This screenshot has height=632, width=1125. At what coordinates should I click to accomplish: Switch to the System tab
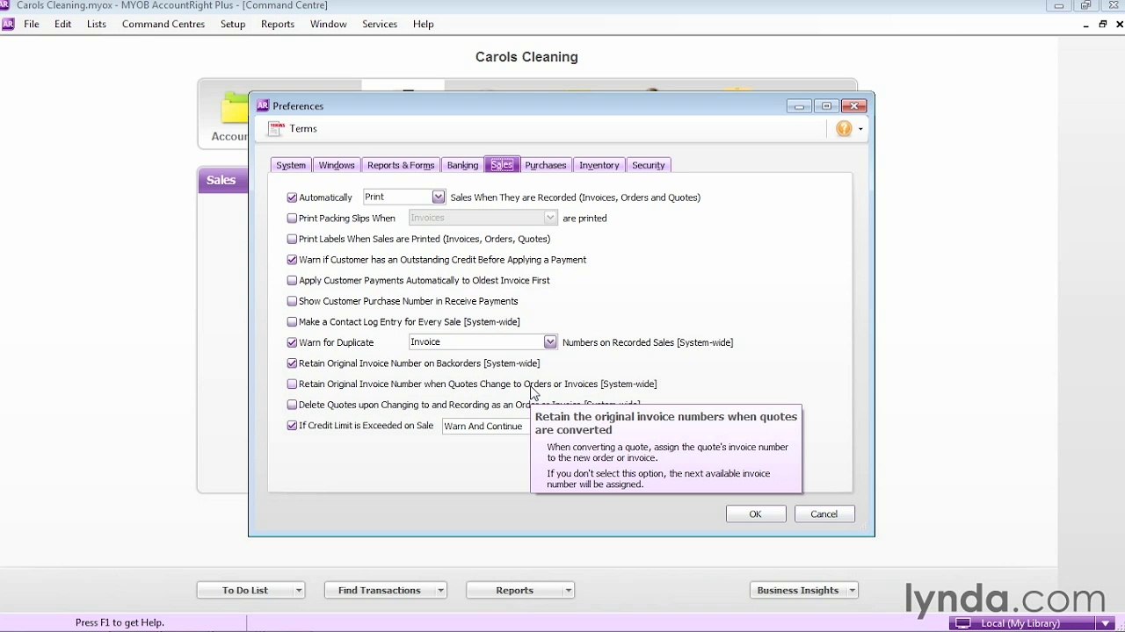tap(291, 165)
